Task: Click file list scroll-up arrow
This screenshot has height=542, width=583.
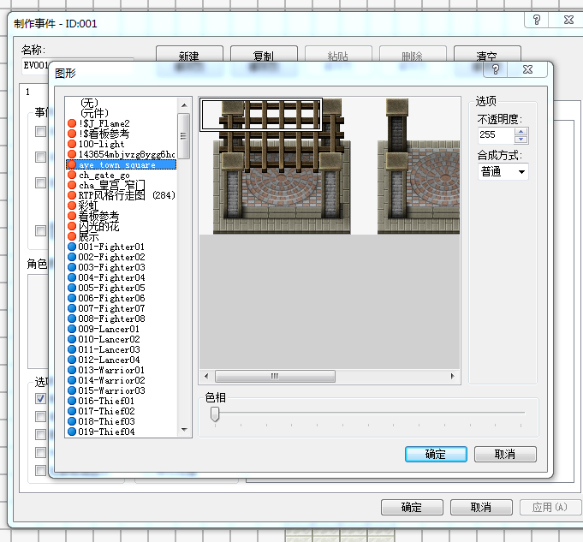Action: click(184, 105)
